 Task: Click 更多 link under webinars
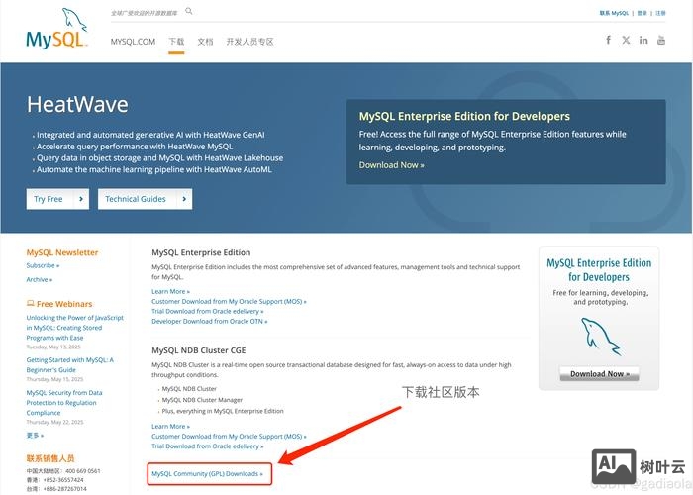click(35, 436)
